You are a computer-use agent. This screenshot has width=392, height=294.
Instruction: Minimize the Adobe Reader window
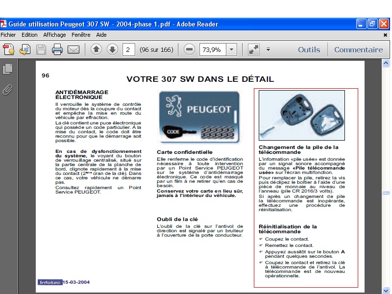tap(361, 24)
